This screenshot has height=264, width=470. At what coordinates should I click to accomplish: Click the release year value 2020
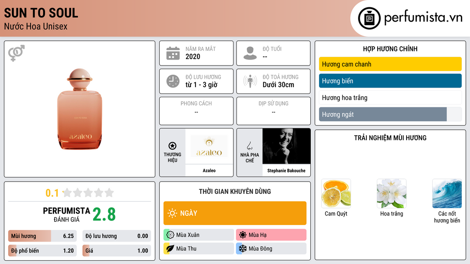pyautogui.click(x=193, y=56)
